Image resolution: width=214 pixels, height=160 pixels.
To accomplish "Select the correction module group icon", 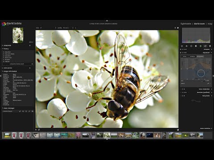I will tap(205, 46).
